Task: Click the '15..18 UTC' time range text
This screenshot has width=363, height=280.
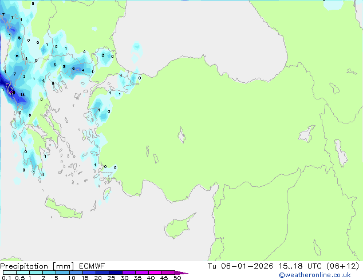Action: tap(300, 266)
